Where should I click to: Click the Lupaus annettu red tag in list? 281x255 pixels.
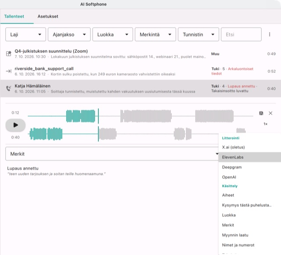coord(241,86)
